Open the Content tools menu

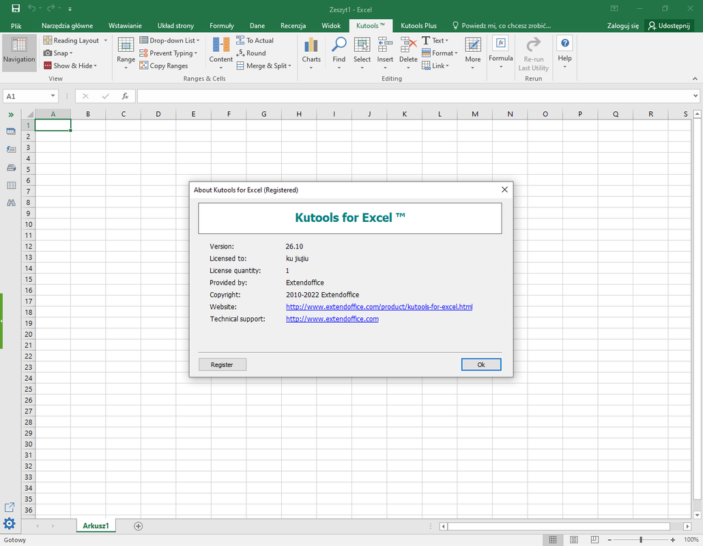pyautogui.click(x=221, y=53)
